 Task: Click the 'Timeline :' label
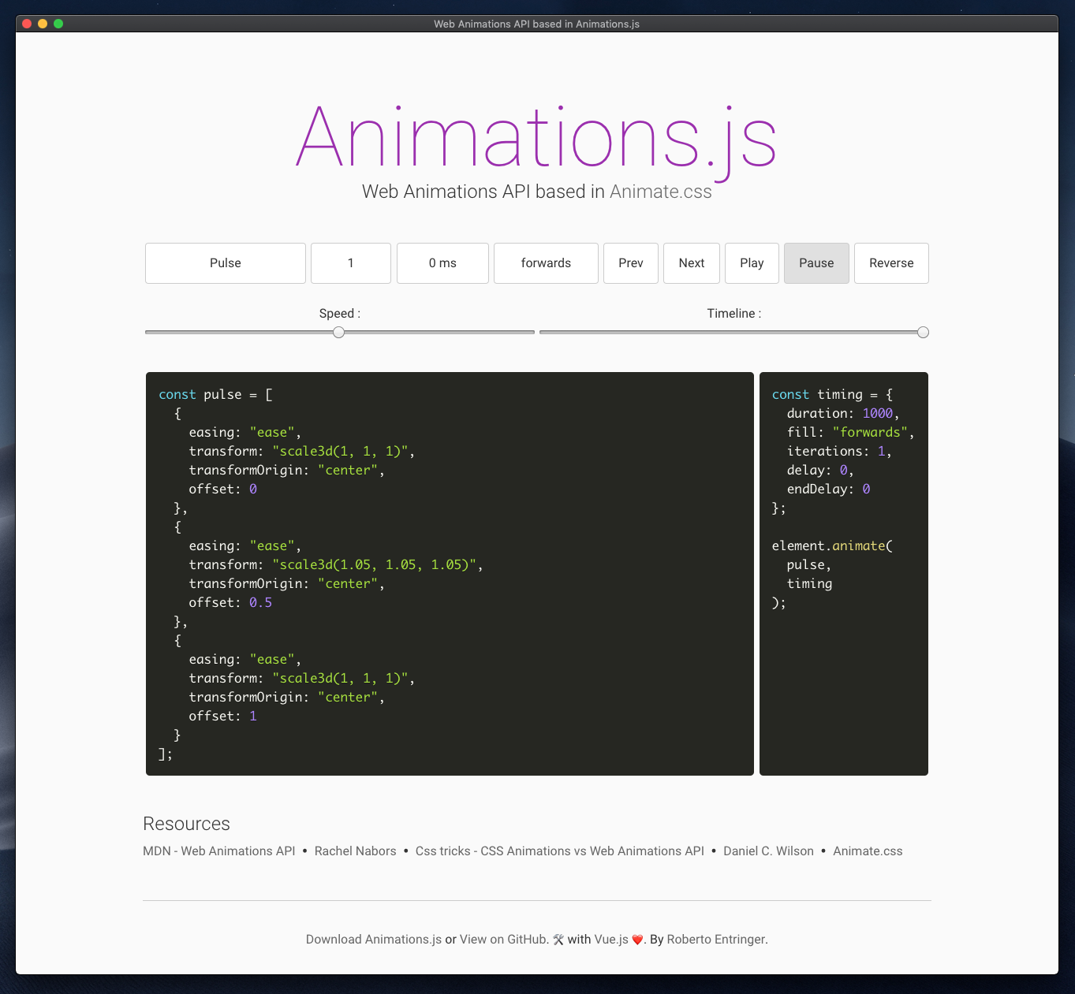click(734, 314)
